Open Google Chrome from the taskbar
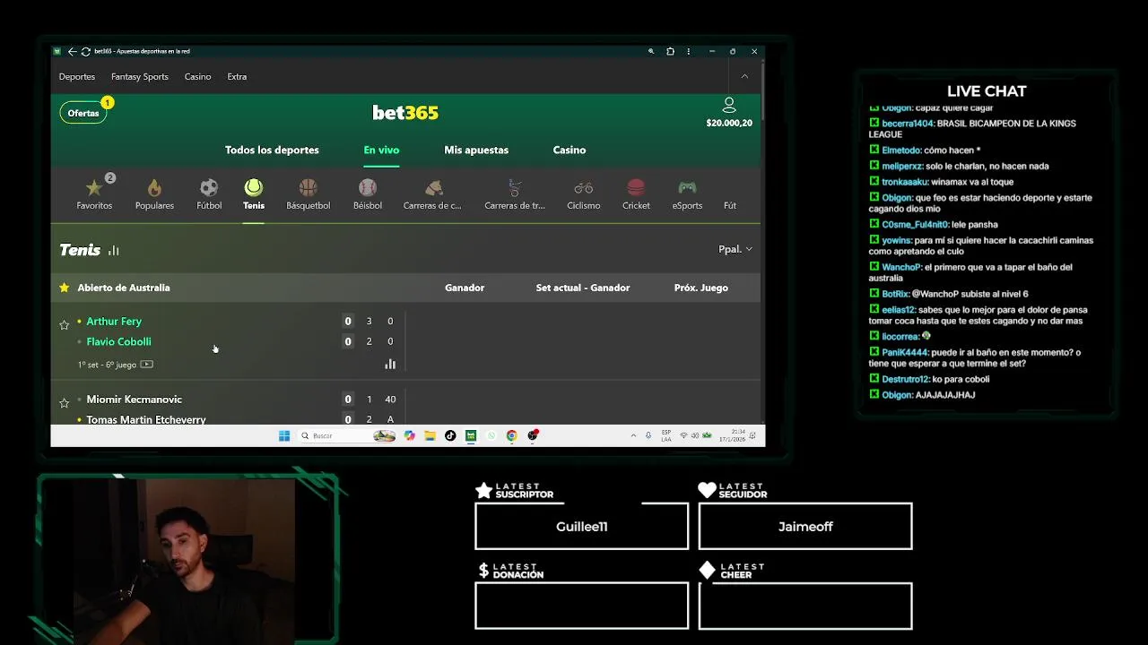 pyautogui.click(x=511, y=435)
